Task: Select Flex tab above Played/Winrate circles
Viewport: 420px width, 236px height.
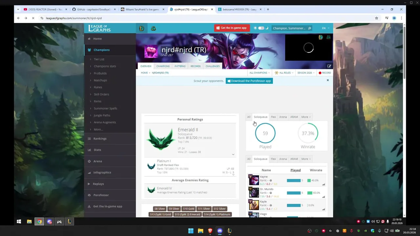Action: [273, 117]
